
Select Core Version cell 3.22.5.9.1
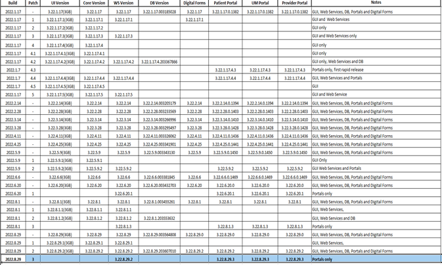tap(95, 160)
